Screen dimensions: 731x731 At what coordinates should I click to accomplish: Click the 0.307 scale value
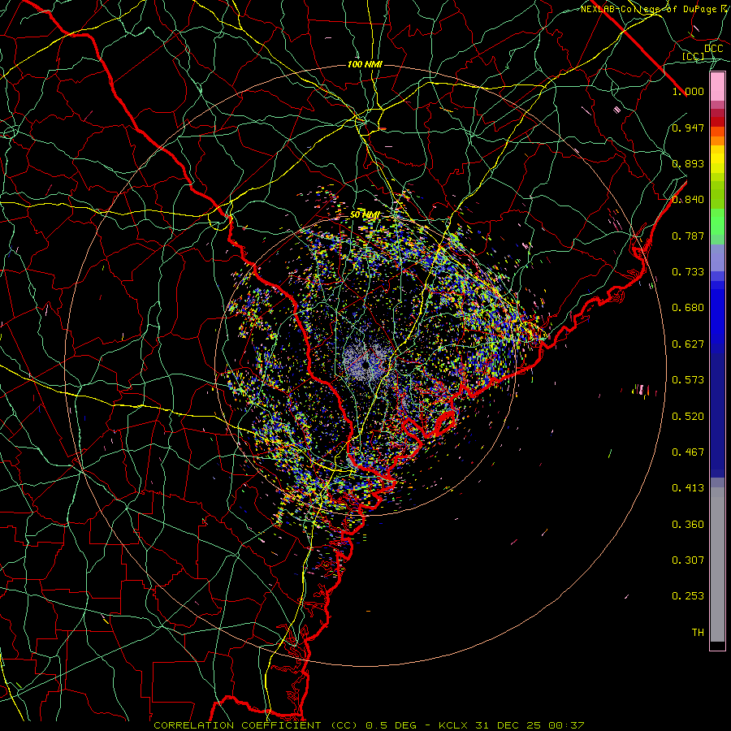(688, 560)
